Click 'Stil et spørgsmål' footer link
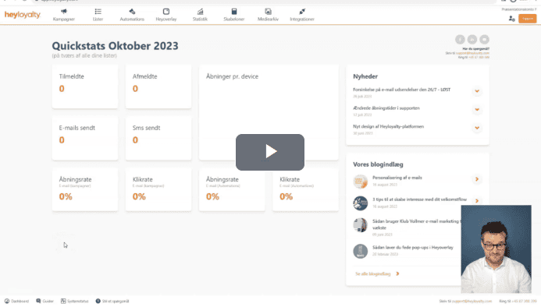The height and width of the screenshot is (307, 541). (x=116, y=301)
